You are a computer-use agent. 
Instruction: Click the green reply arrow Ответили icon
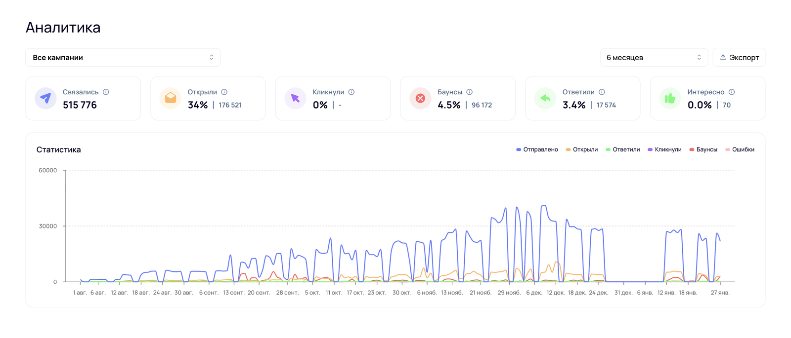click(545, 98)
